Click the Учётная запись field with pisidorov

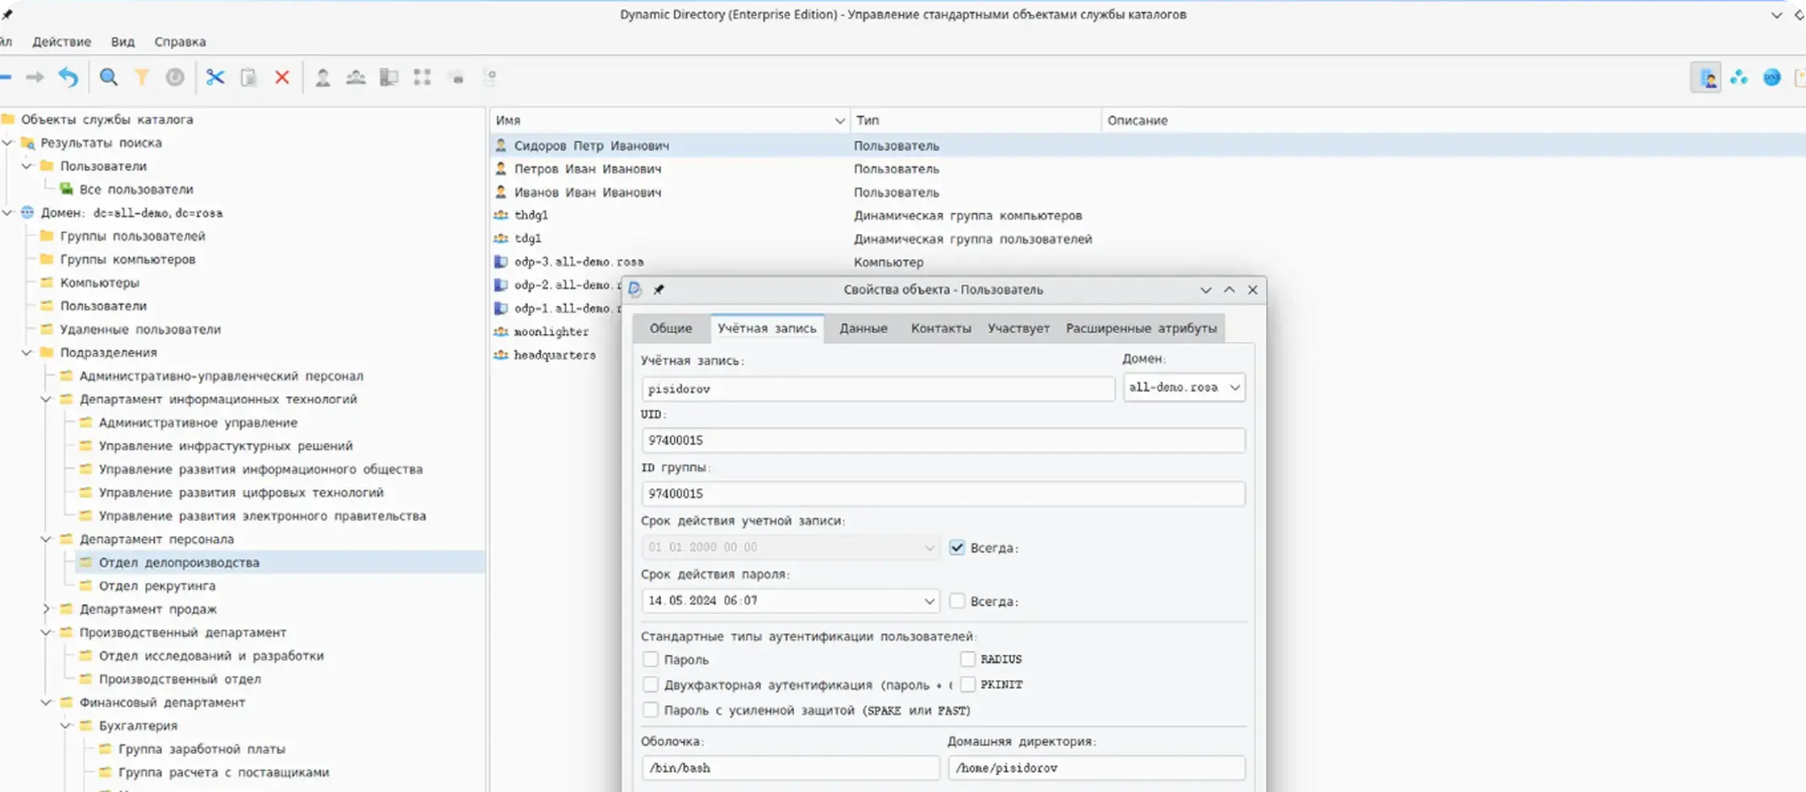pyautogui.click(x=878, y=389)
